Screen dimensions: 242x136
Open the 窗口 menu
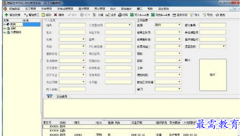(x=139, y=9)
